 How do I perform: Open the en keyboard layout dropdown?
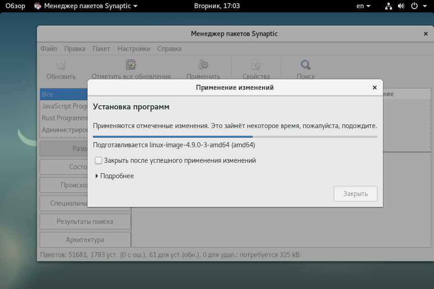click(363, 6)
